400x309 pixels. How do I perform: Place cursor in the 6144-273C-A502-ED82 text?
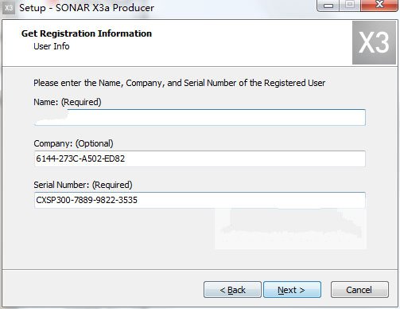click(x=80, y=158)
